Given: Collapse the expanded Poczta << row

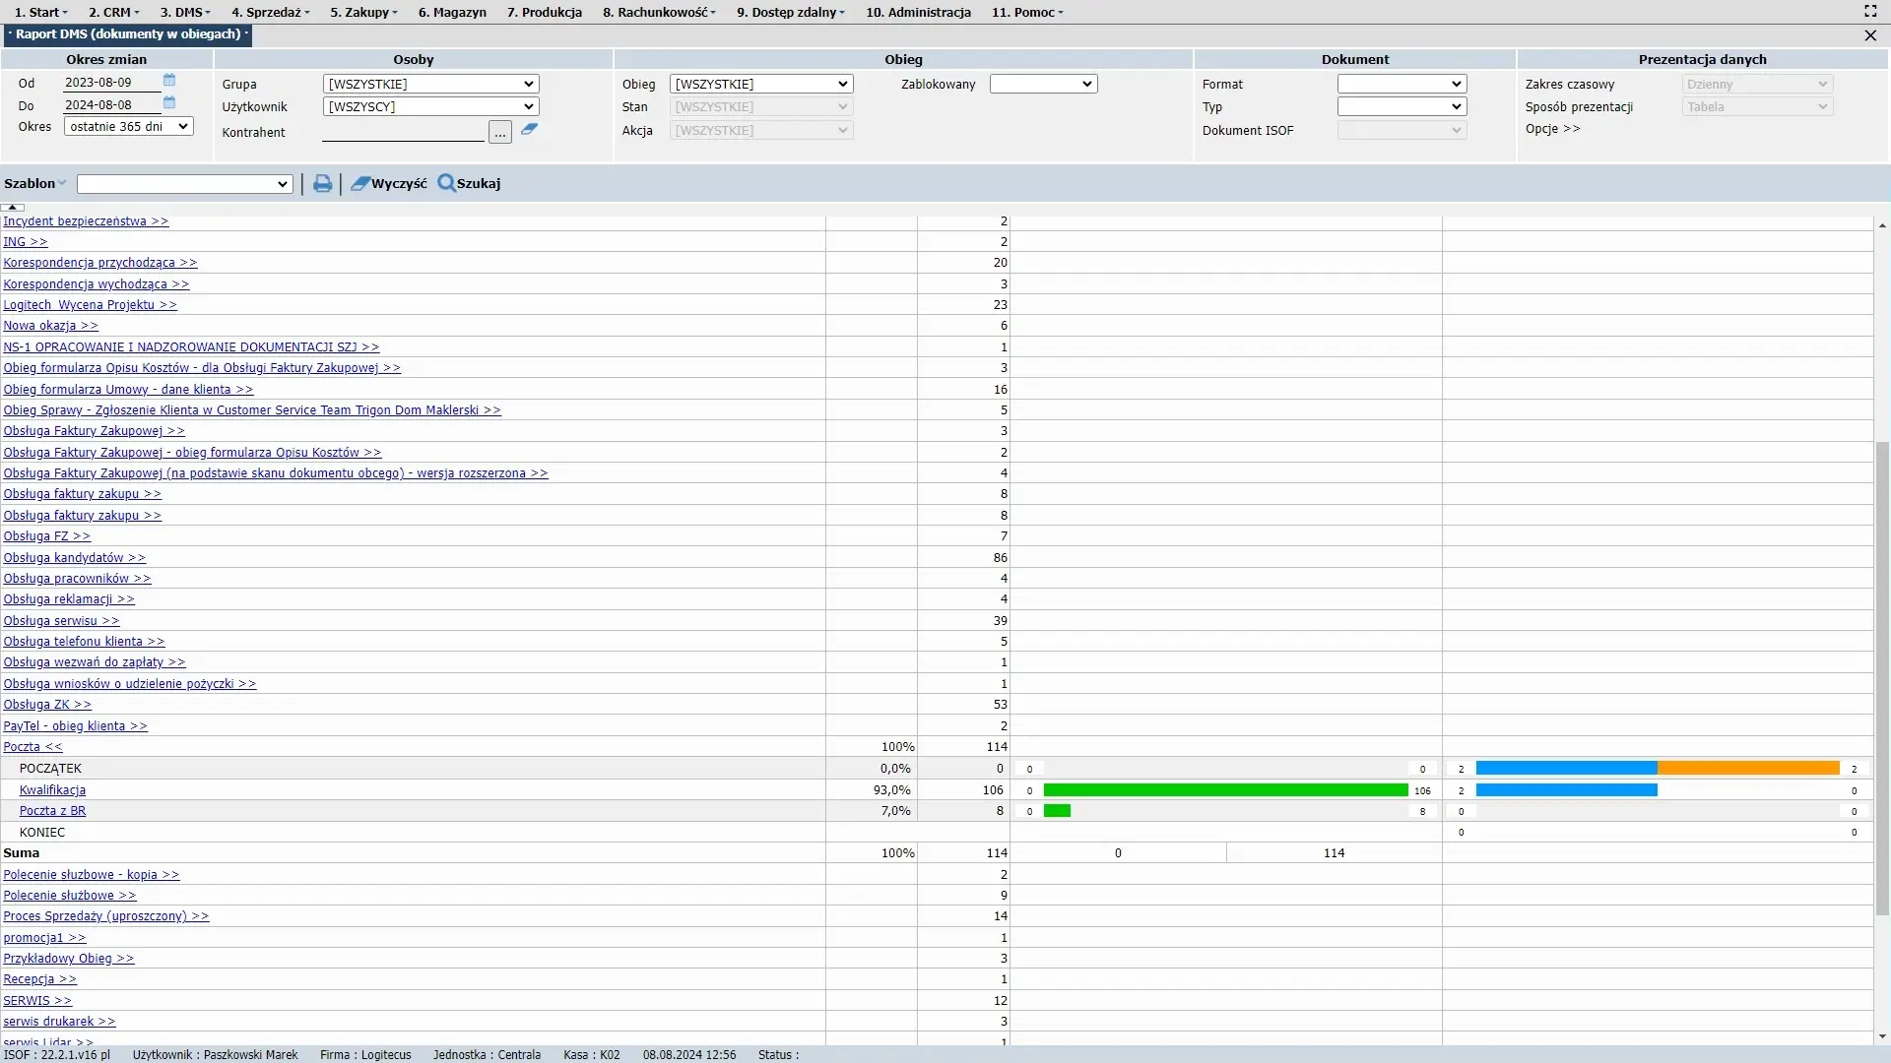Looking at the screenshot, I should [33, 747].
